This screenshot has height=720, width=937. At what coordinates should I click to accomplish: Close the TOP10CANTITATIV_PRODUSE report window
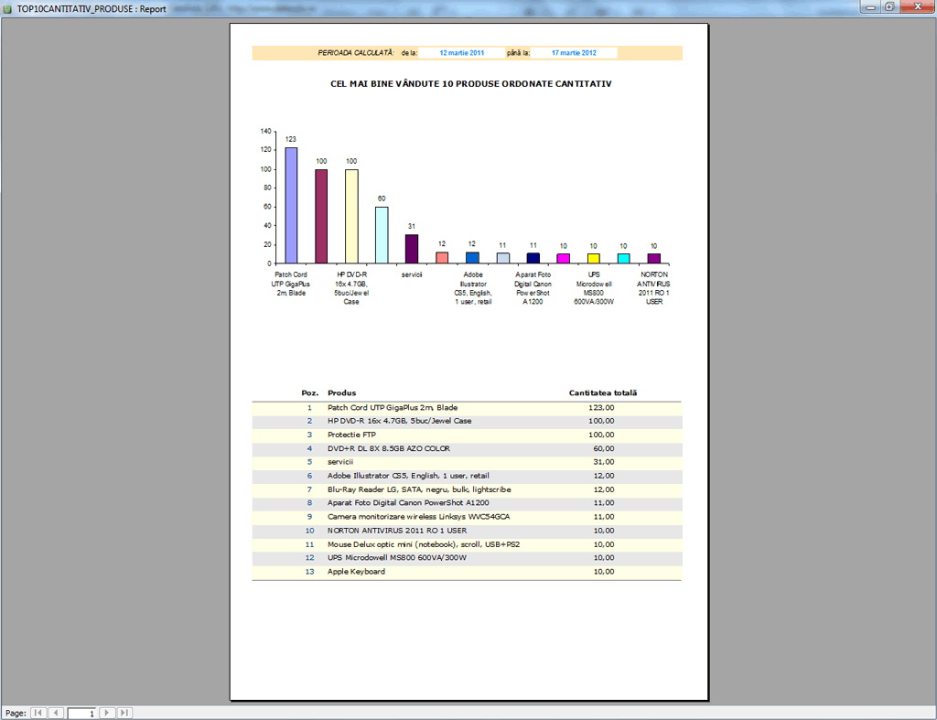(917, 6)
